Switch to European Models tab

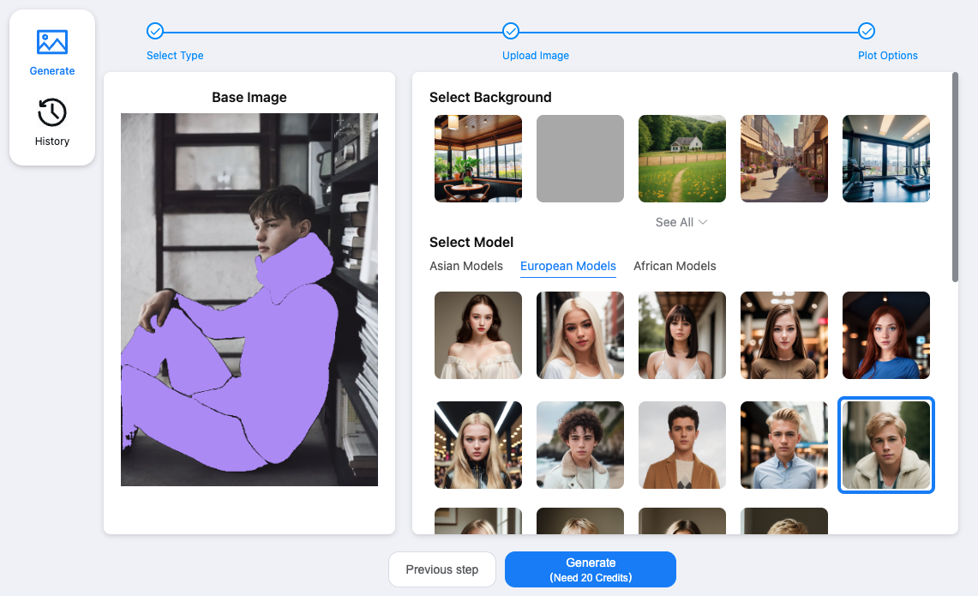click(x=567, y=266)
